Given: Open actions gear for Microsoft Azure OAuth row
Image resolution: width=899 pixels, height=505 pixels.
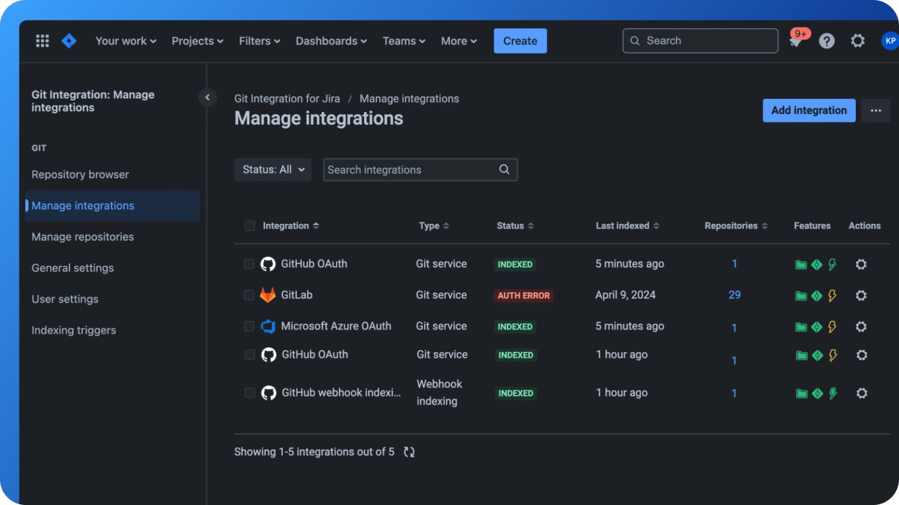Looking at the screenshot, I should pyautogui.click(x=861, y=326).
